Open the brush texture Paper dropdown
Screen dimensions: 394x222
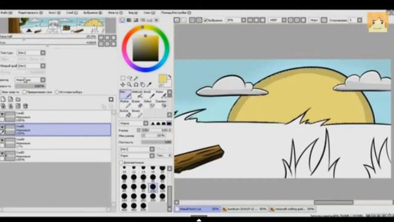coord(152,156)
